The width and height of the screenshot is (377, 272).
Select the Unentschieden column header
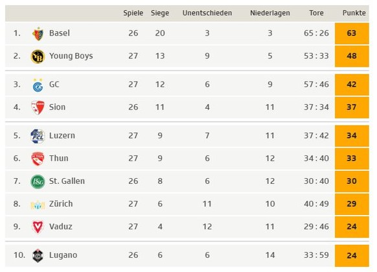tap(207, 13)
